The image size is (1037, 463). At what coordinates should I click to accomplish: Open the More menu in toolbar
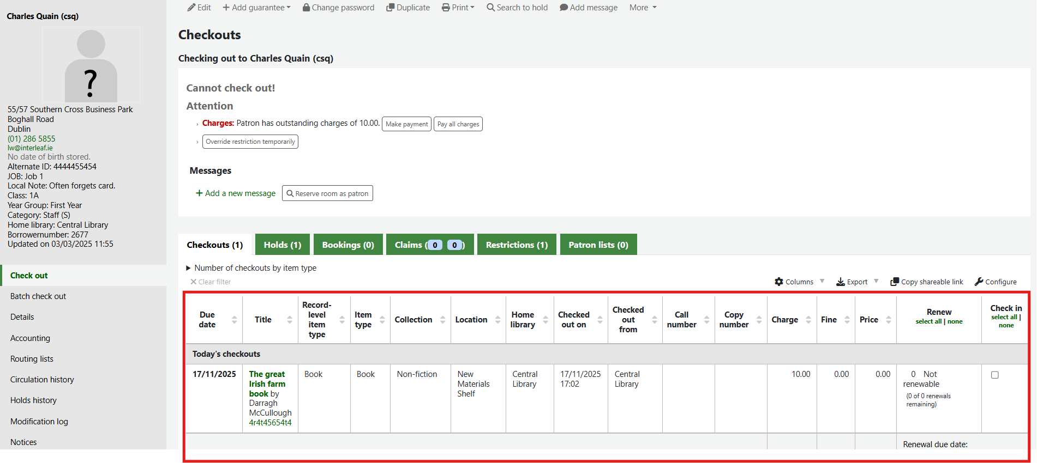(643, 8)
